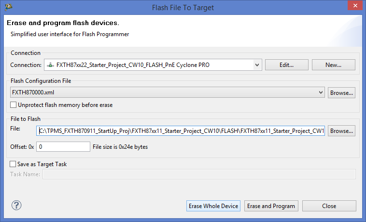Click into the File path field
Image resolution: width=366 pixels, height=222 pixels.
tap(181, 131)
